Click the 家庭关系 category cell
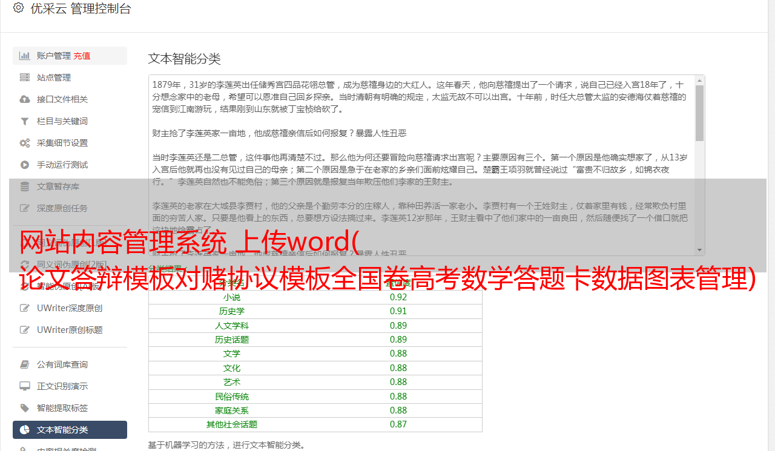The image size is (775, 451). (x=232, y=410)
